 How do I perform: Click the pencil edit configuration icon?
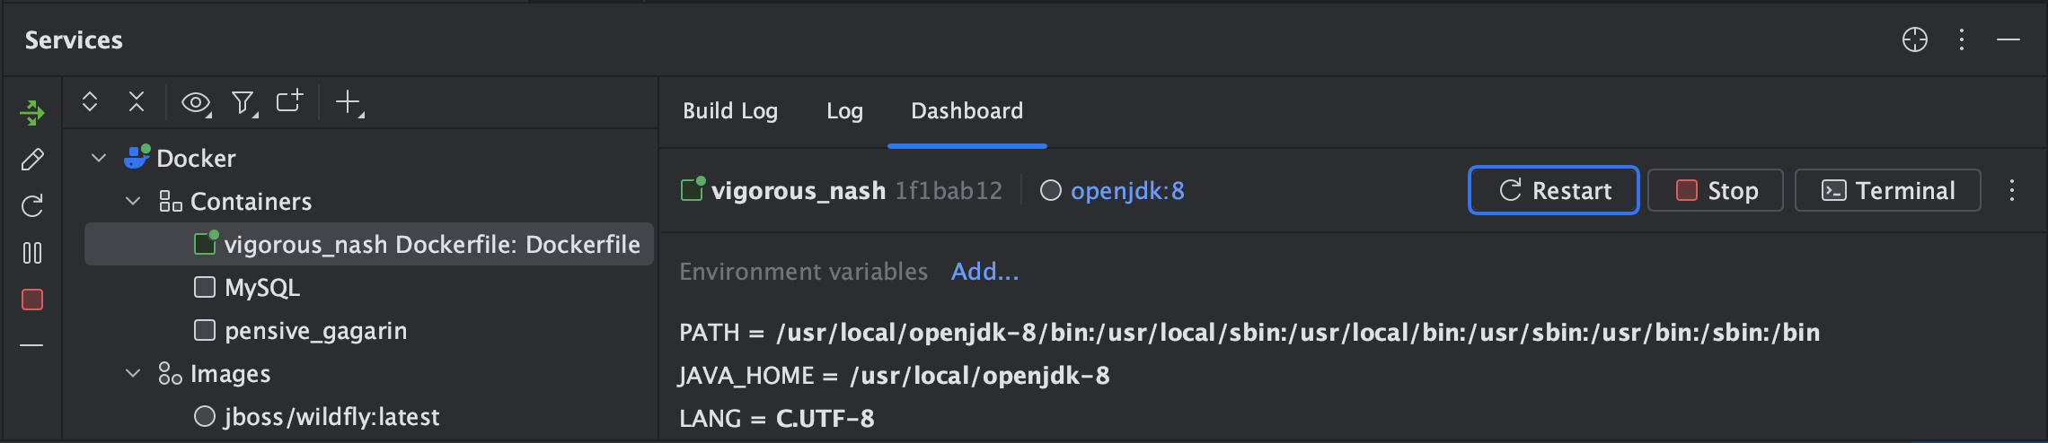pyautogui.click(x=32, y=160)
